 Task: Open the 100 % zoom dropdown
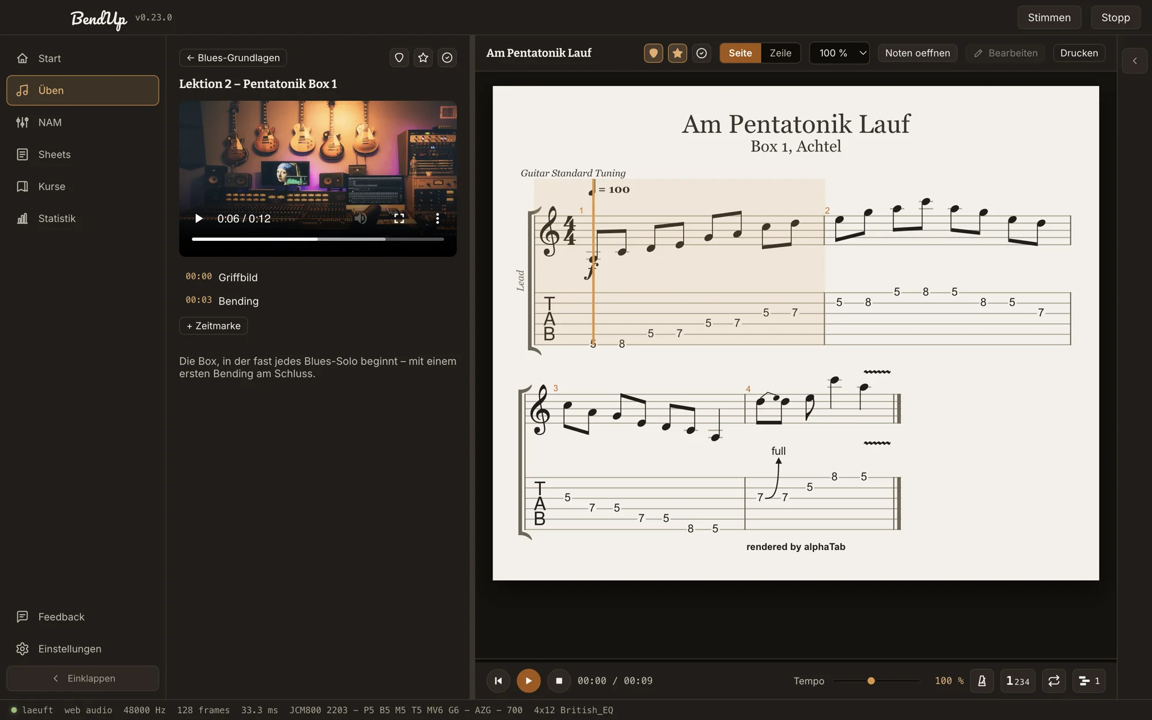[839, 53]
